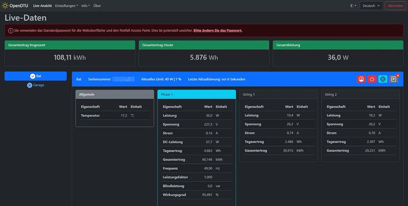Expand the Deutsch language dropdown
Image resolution: width=408 pixels, height=206 pixels.
(x=371, y=6)
